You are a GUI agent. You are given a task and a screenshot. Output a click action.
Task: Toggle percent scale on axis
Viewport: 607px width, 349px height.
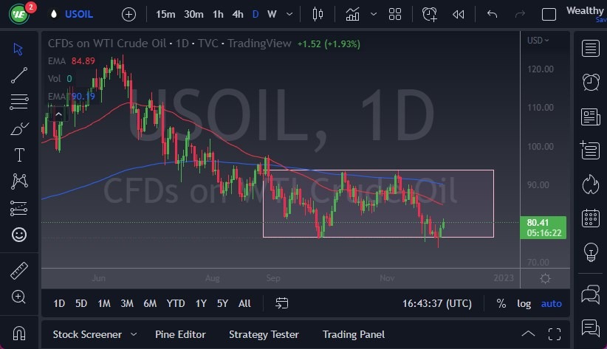pos(501,303)
